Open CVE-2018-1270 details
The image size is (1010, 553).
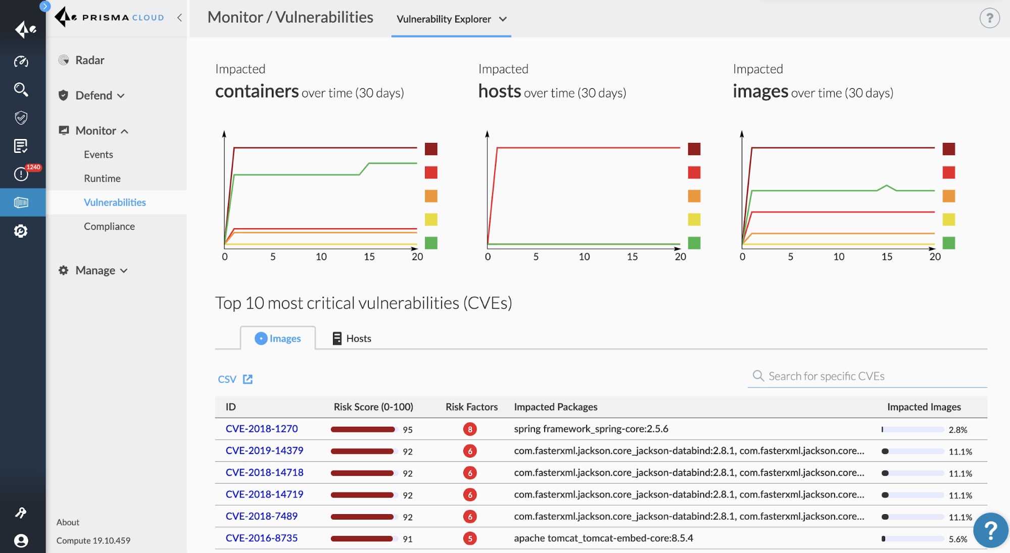[x=262, y=429]
